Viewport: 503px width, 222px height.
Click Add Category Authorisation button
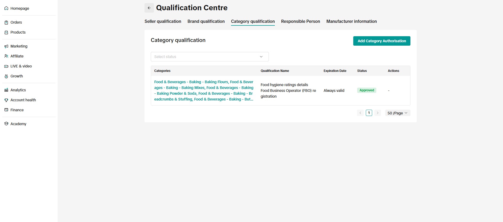382,41
